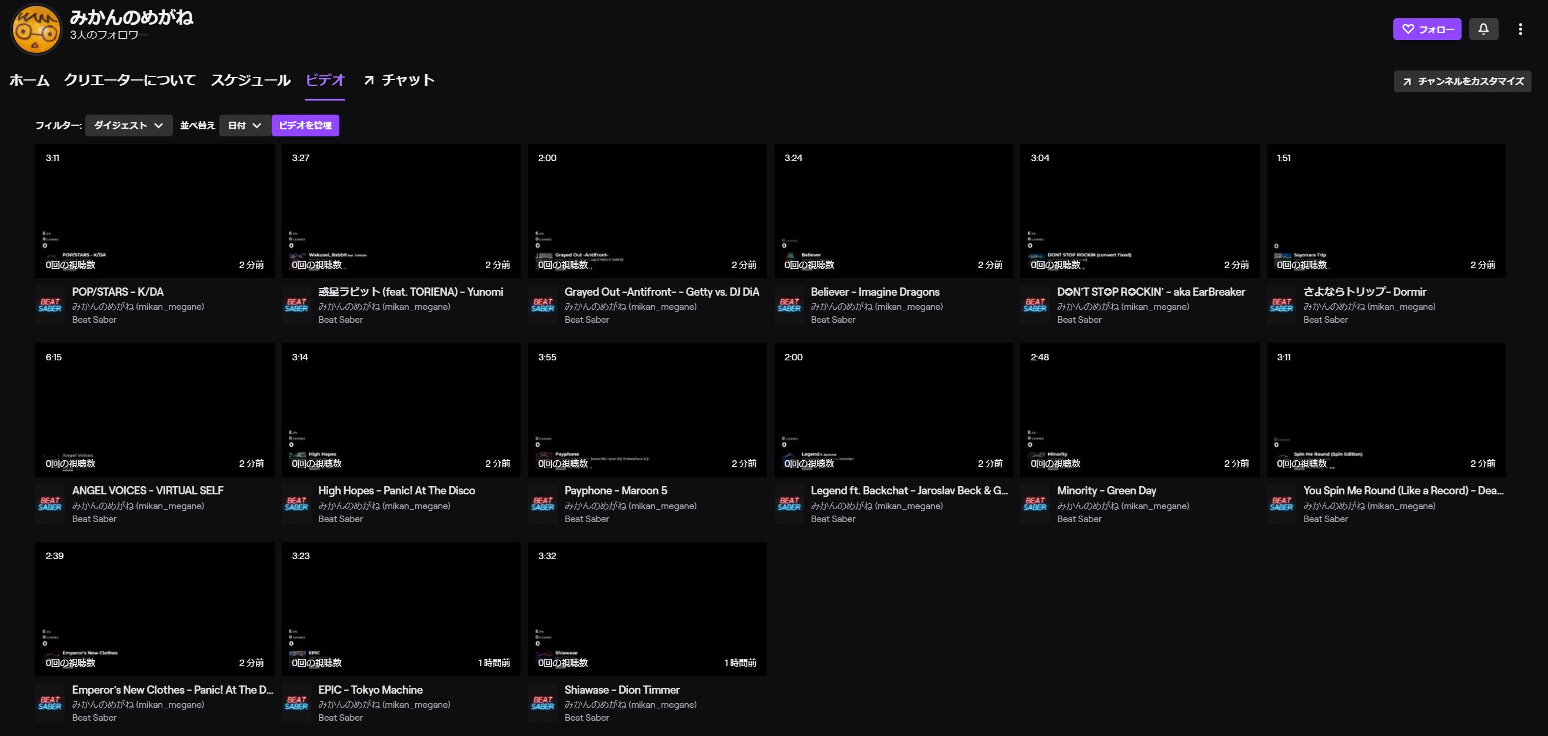This screenshot has width=1548, height=736.
Task: Open the Payphone - Maroon 5 title link
Action: coord(616,491)
